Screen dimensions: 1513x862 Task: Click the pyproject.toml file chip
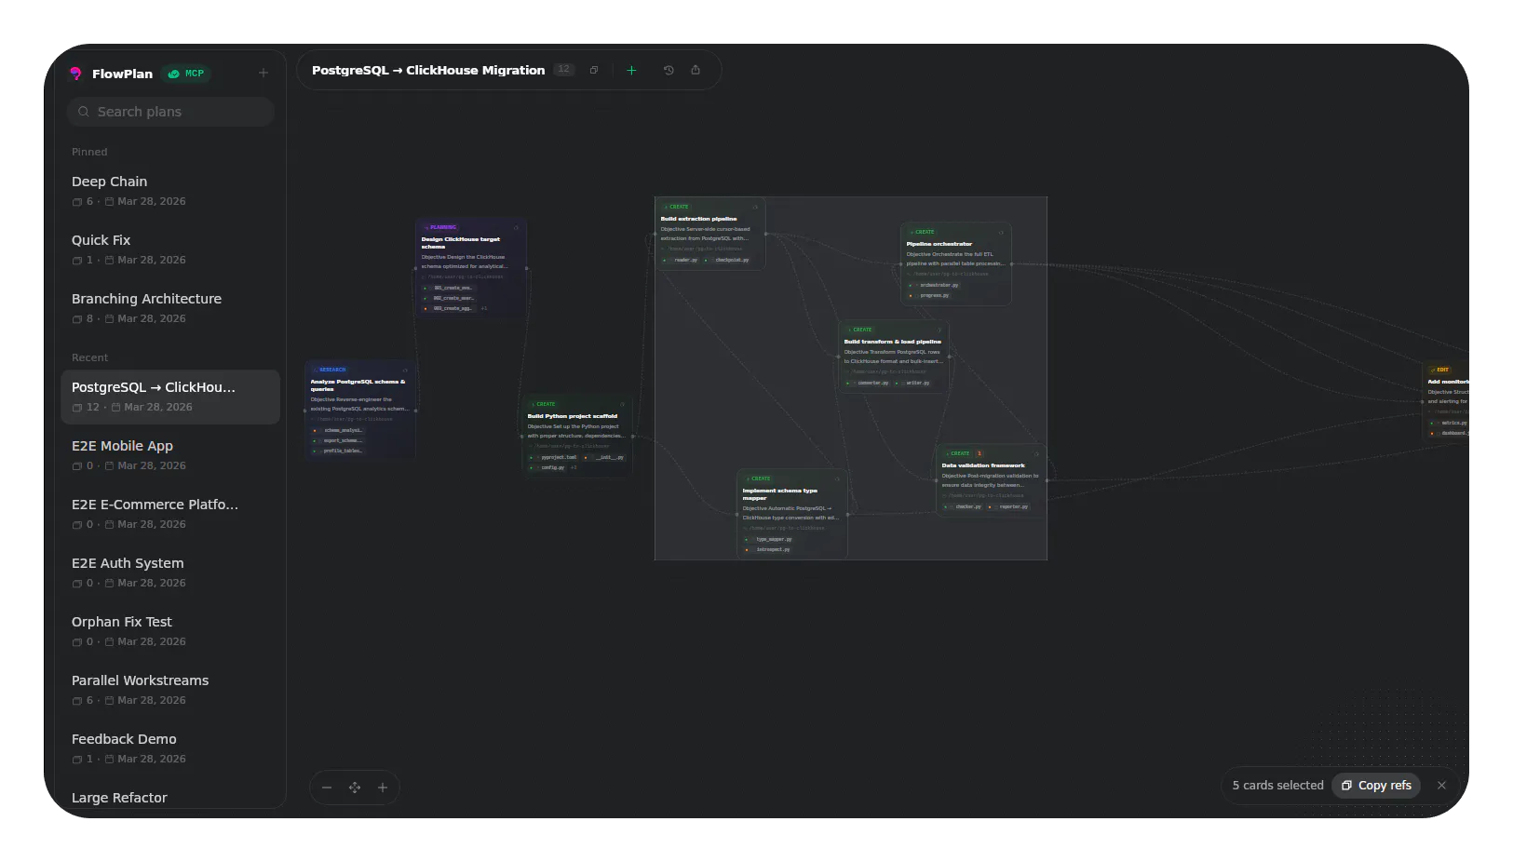[555, 457]
